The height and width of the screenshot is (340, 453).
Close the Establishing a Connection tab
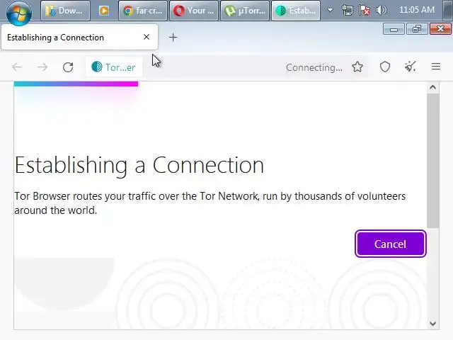coord(147,37)
